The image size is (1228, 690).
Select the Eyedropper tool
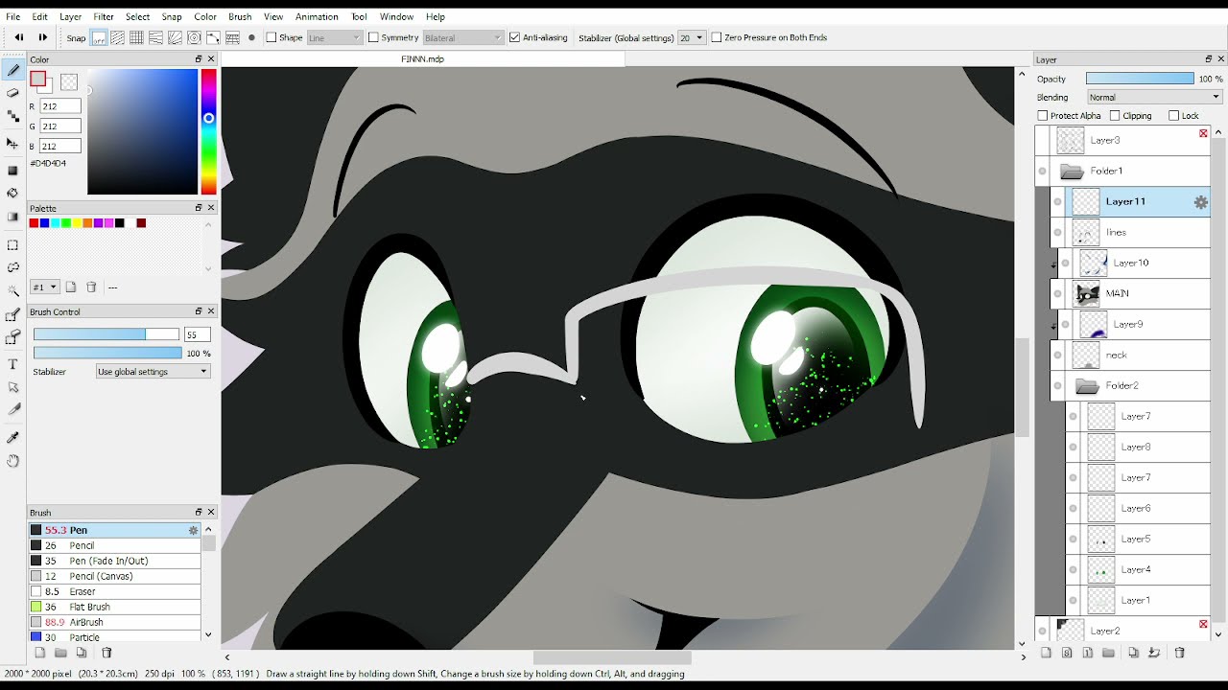click(x=13, y=438)
